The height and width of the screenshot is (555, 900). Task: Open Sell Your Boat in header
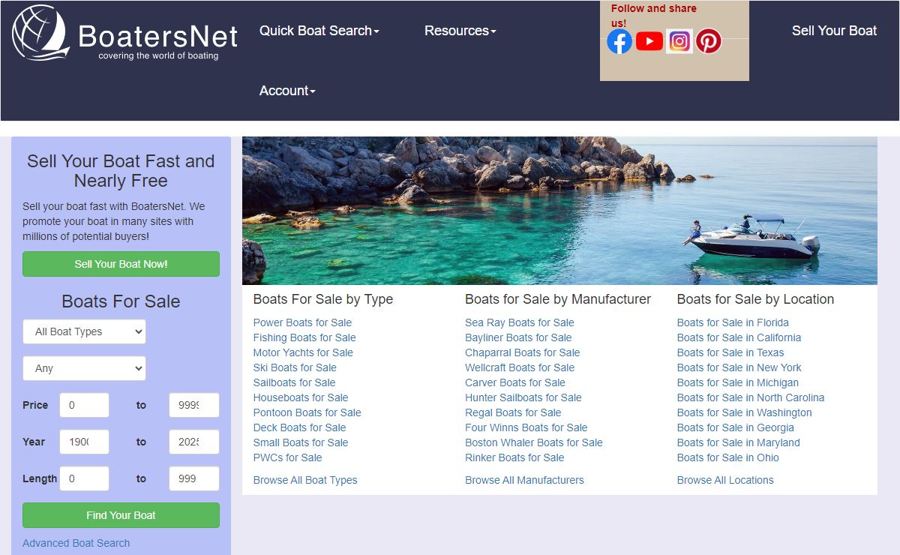[834, 31]
